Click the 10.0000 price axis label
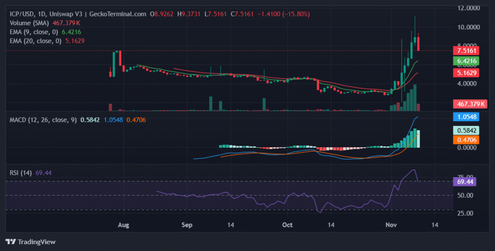Screen dimensions: 495x251 click(x=468, y=27)
